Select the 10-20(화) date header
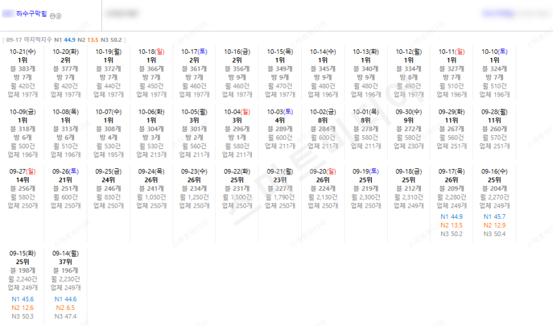The image size is (553, 326). coord(65,52)
